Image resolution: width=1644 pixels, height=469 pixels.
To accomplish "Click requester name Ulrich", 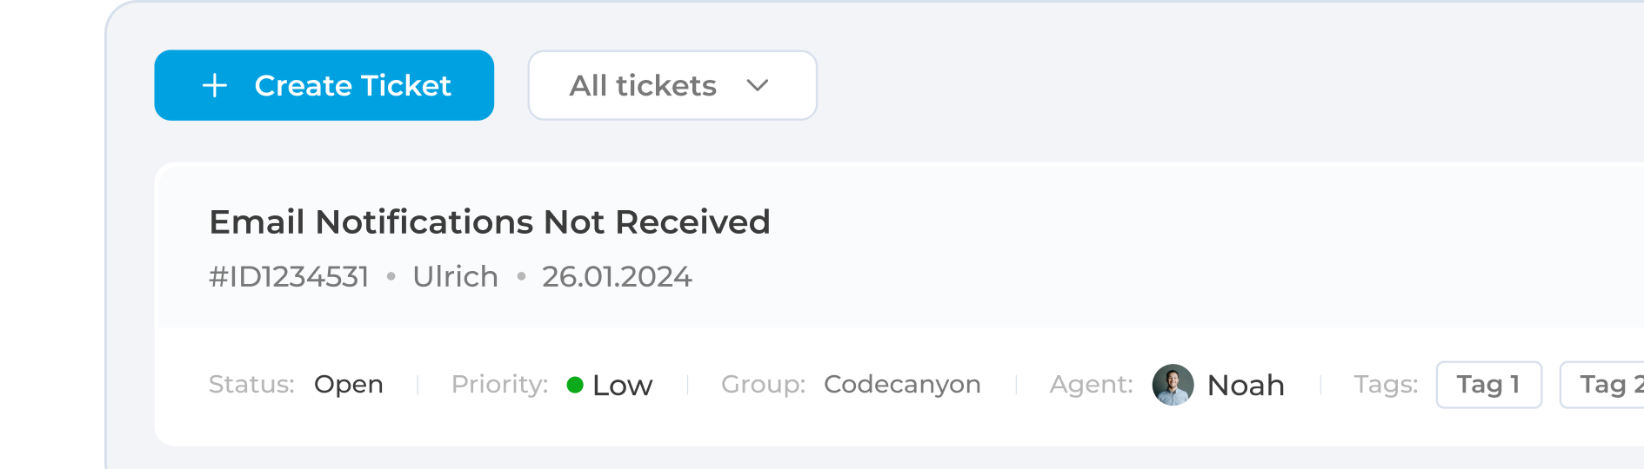I will click(455, 277).
